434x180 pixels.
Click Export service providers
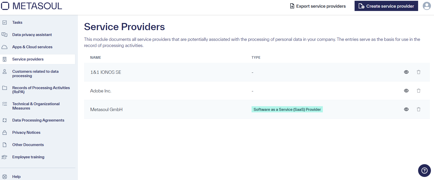coord(318,6)
